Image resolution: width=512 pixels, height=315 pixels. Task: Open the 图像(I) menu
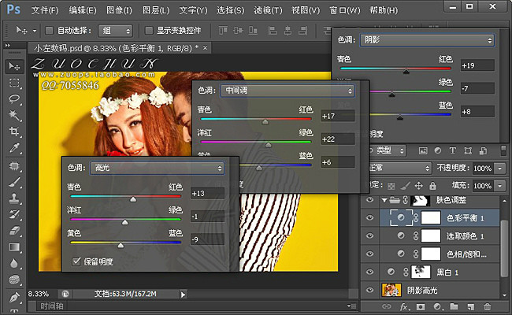pyautogui.click(x=119, y=10)
